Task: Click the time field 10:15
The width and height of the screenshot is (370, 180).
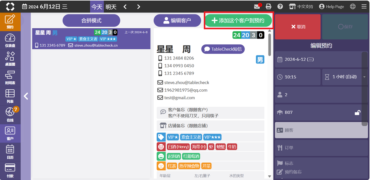Action: [298, 77]
